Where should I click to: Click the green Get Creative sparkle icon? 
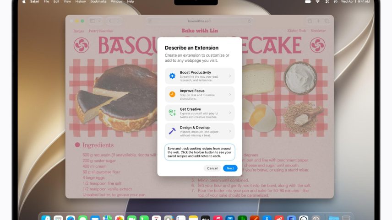(x=172, y=113)
